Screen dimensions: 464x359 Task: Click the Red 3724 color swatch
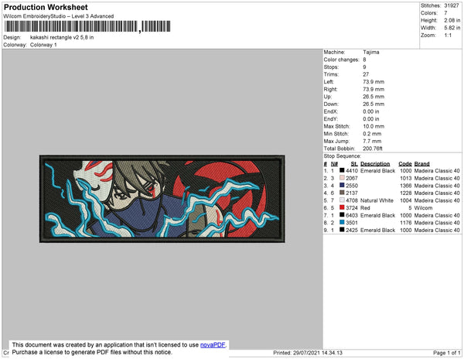[x=342, y=208]
